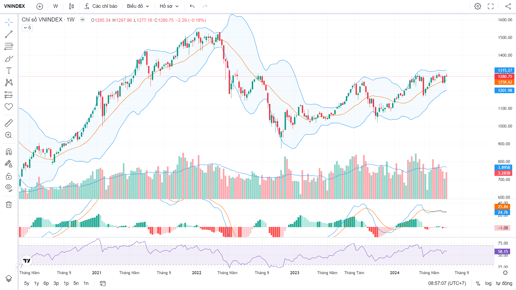Open the forecast and measurement tools
Image resolution: width=516 pixels, height=290 pixels.
point(9,95)
